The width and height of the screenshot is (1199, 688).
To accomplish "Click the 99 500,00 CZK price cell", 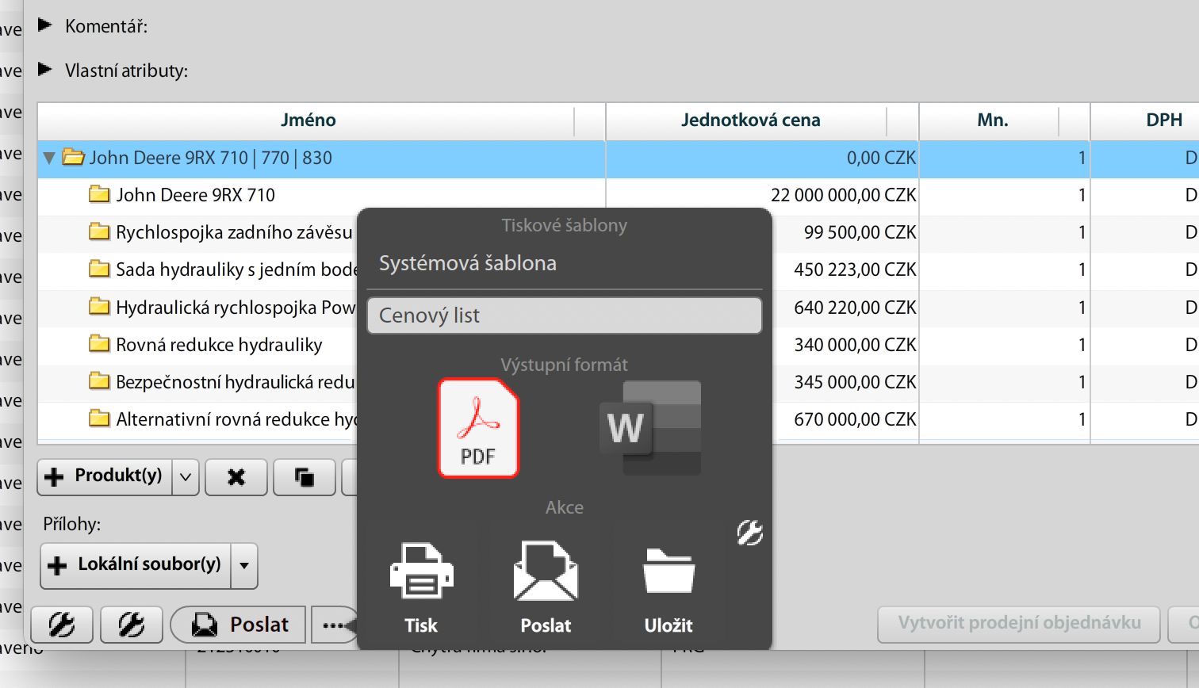I will [860, 232].
